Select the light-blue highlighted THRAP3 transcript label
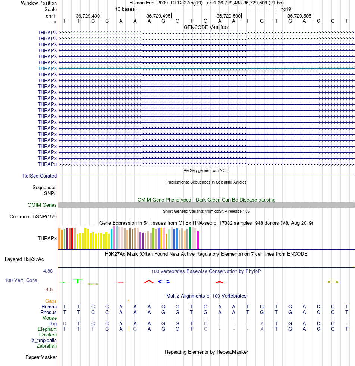 point(47,68)
